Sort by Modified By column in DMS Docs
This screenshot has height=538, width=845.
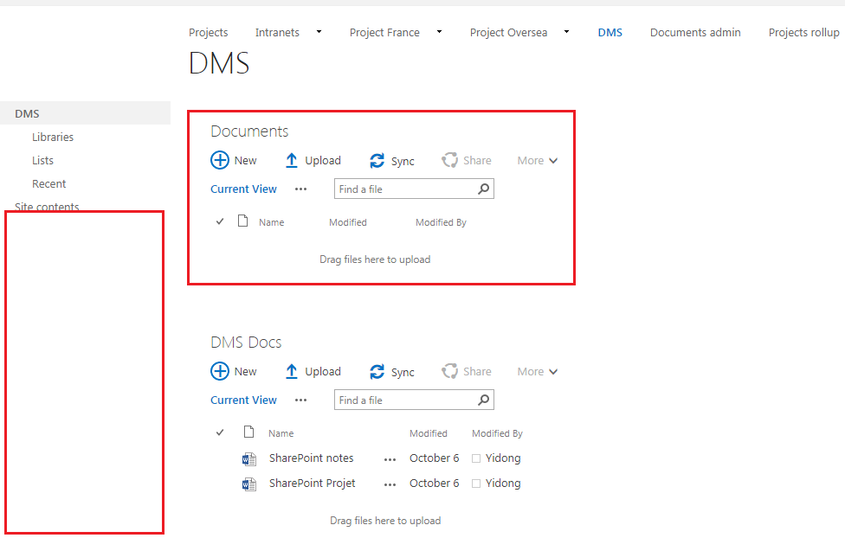click(497, 433)
